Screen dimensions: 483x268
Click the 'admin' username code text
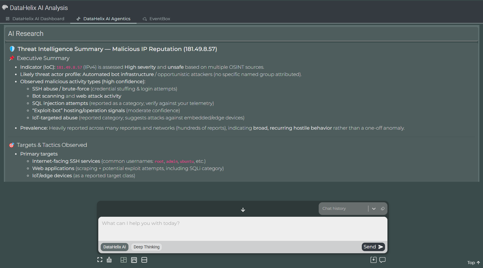coord(172,162)
